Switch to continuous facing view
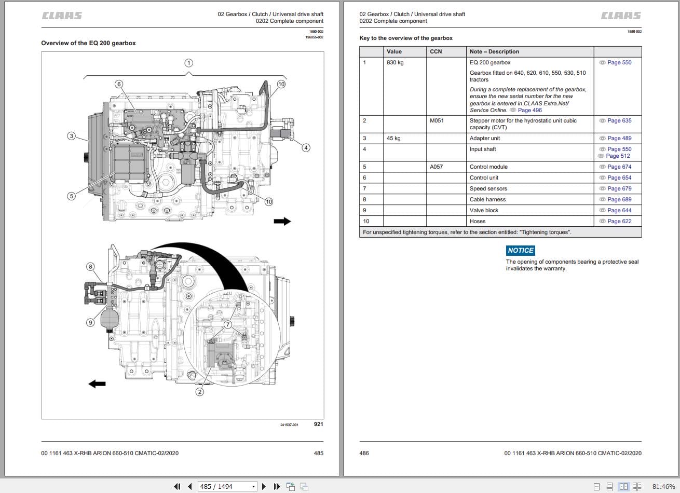 coord(637,487)
